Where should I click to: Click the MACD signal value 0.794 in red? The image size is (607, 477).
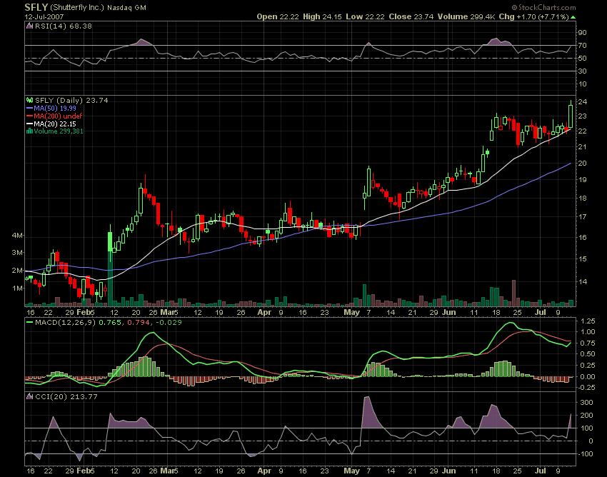click(x=137, y=322)
